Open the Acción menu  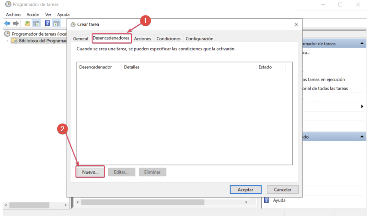tap(33, 14)
